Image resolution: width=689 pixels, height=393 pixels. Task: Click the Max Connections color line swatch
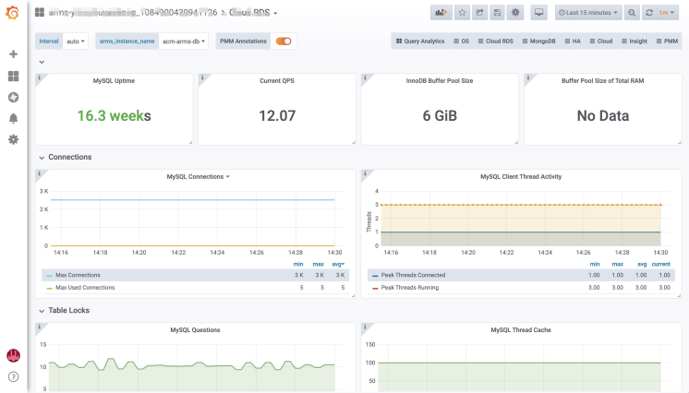click(49, 276)
